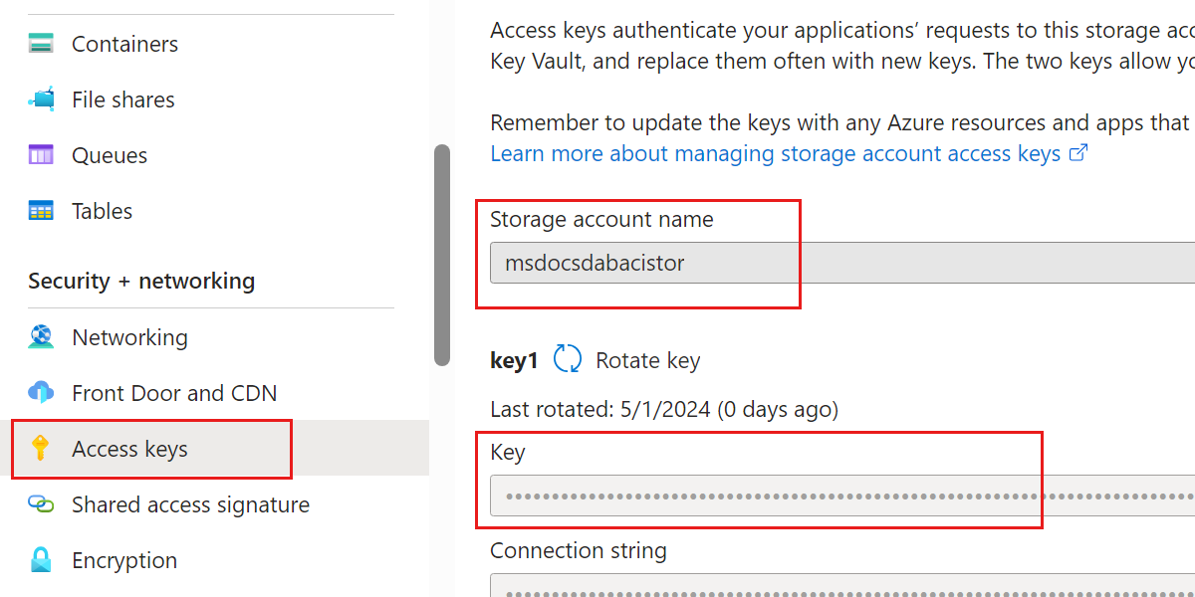Select the Containers icon in the sidebar

[x=41, y=43]
